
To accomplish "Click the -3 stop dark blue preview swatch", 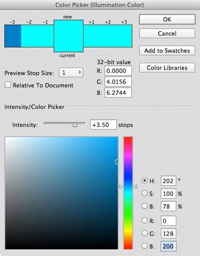I will tap(13, 36).
